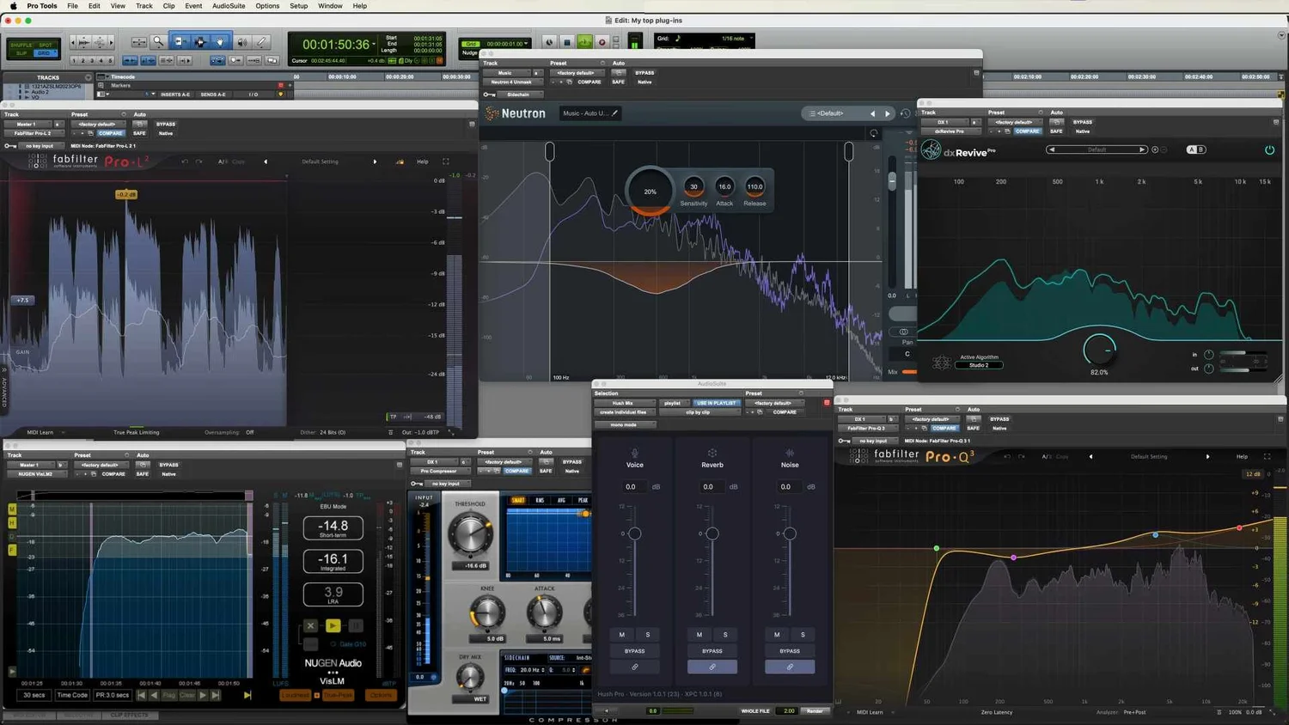This screenshot has height=725, width=1289.
Task: Enable Slip edit mode
Action: pyautogui.click(x=21, y=53)
